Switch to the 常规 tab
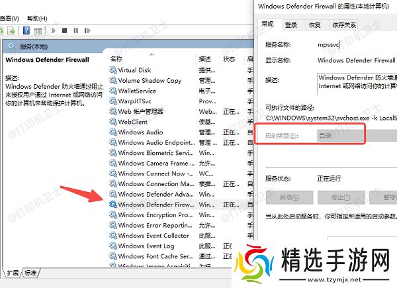Viewport: 397px width, 288px height. (267, 24)
